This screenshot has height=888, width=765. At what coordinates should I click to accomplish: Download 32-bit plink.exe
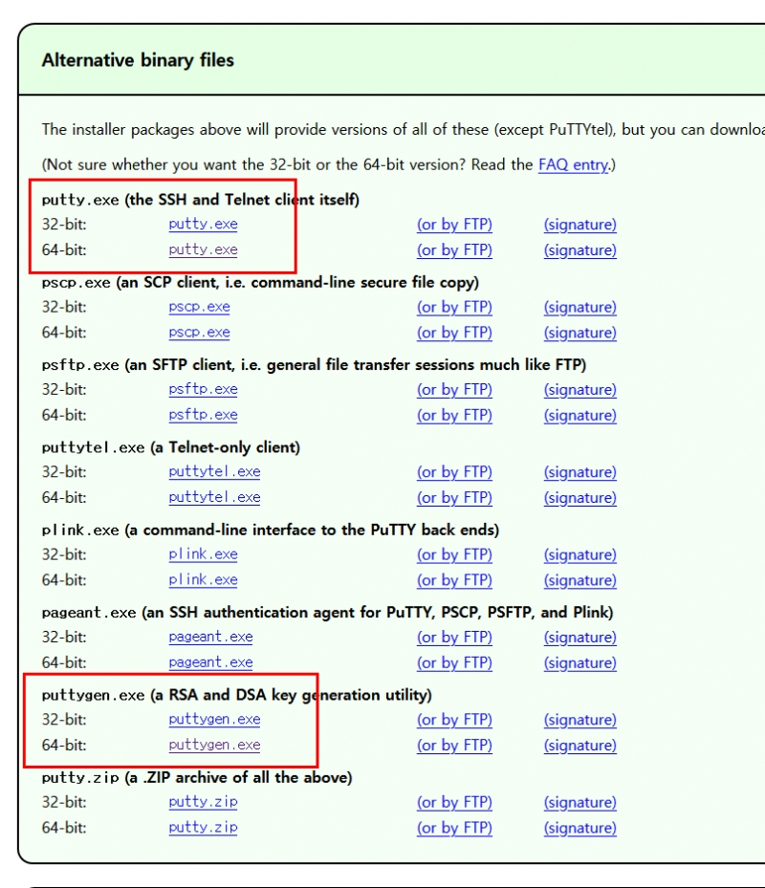coord(203,554)
